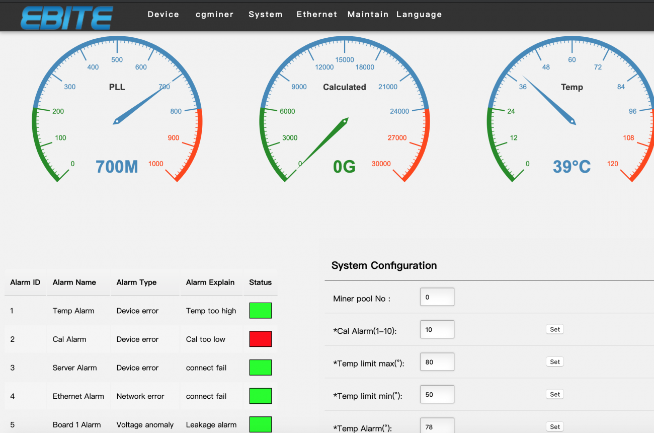Click the Temp gauge title
The height and width of the screenshot is (433, 654).
[x=571, y=87]
